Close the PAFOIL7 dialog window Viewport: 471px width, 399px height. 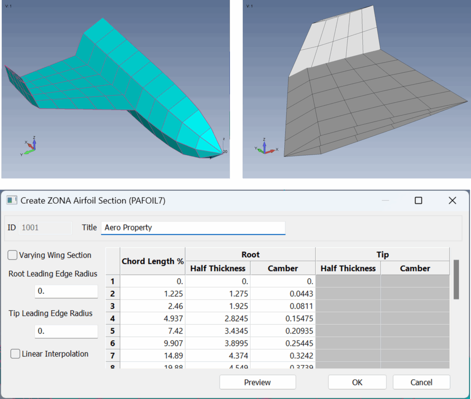(x=452, y=201)
